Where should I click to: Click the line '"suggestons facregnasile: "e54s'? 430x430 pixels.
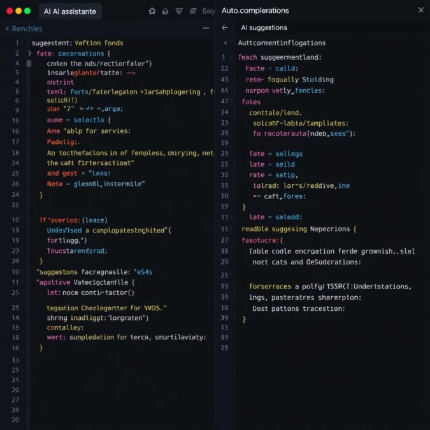click(x=94, y=272)
